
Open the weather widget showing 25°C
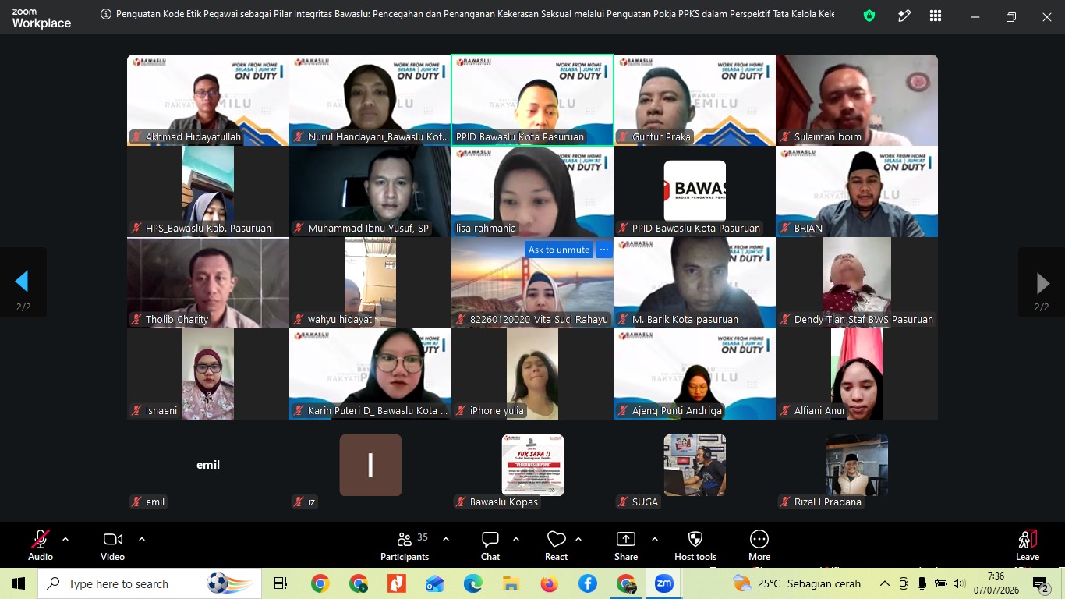pos(797,583)
